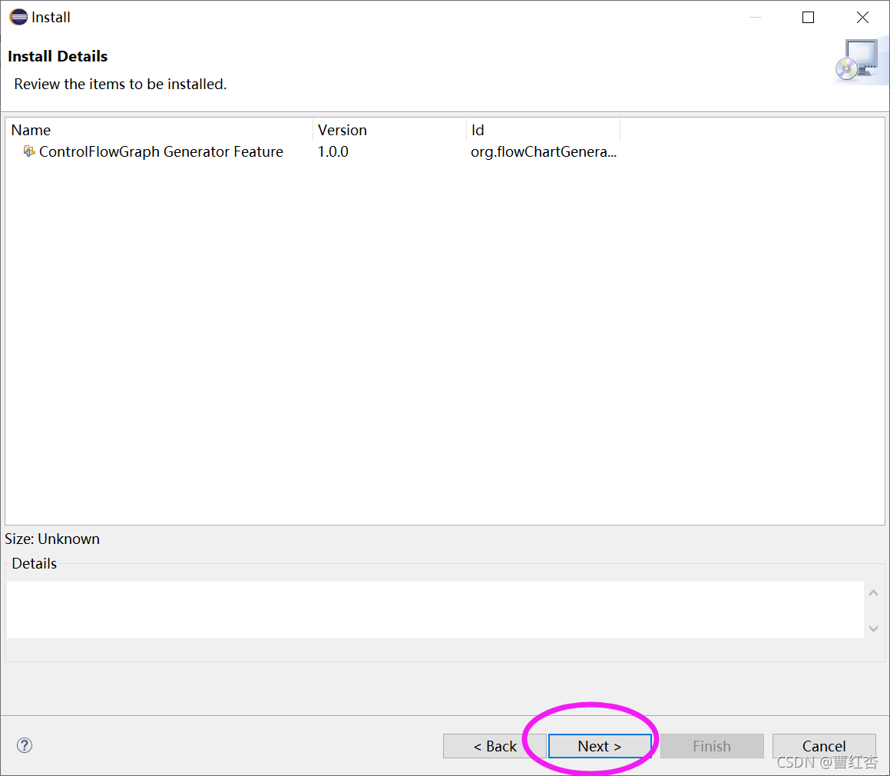Sort by the Version column header
The height and width of the screenshot is (776, 890).
pos(342,130)
